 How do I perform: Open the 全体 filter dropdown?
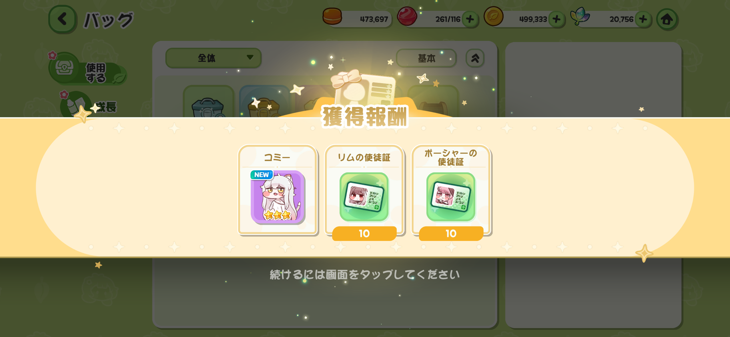click(x=213, y=58)
